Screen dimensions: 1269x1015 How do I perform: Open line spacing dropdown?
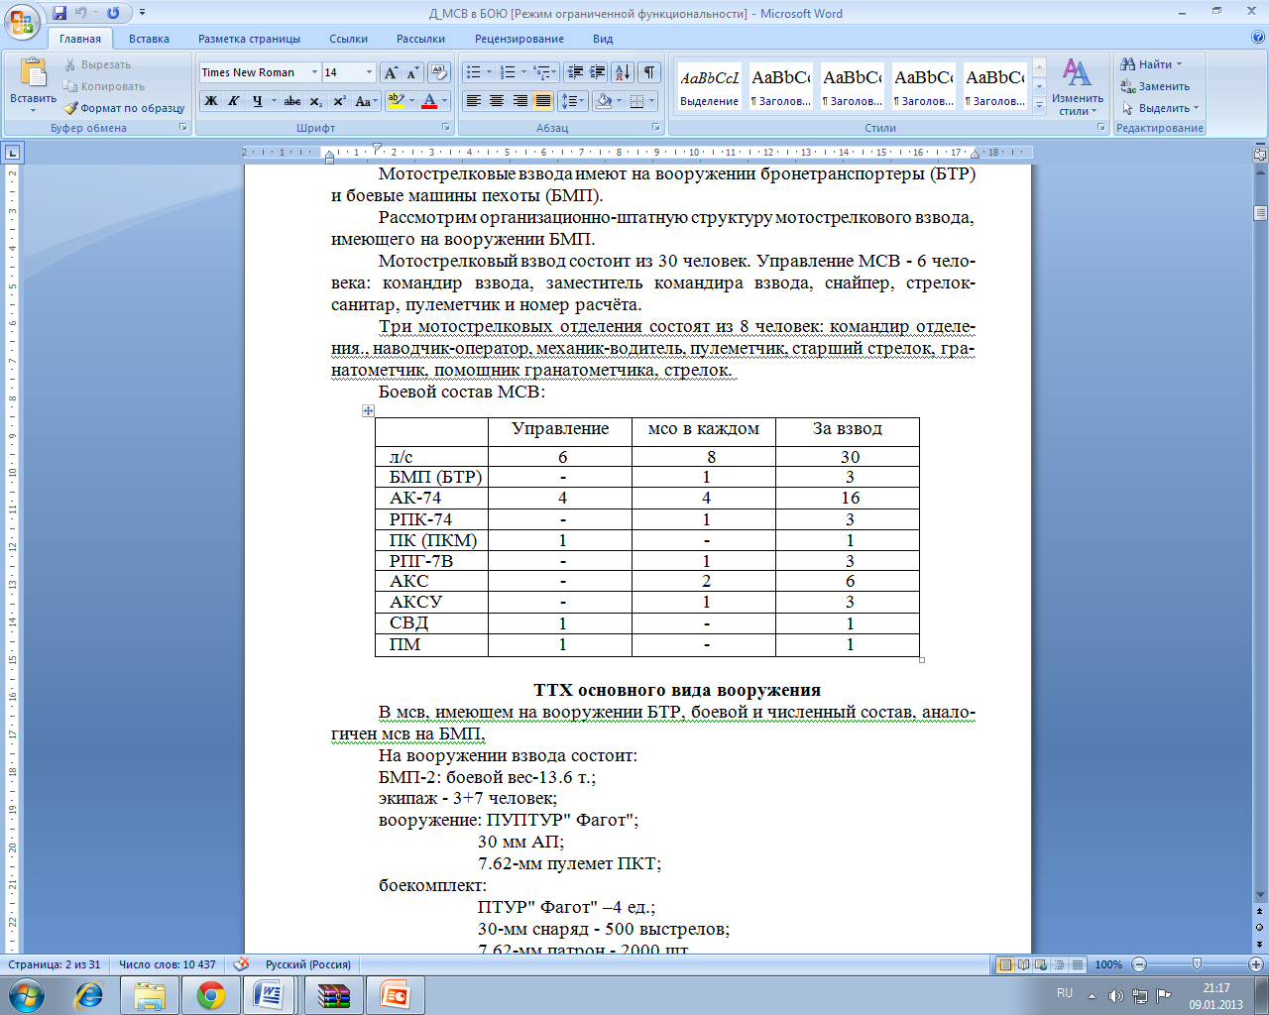tap(572, 101)
